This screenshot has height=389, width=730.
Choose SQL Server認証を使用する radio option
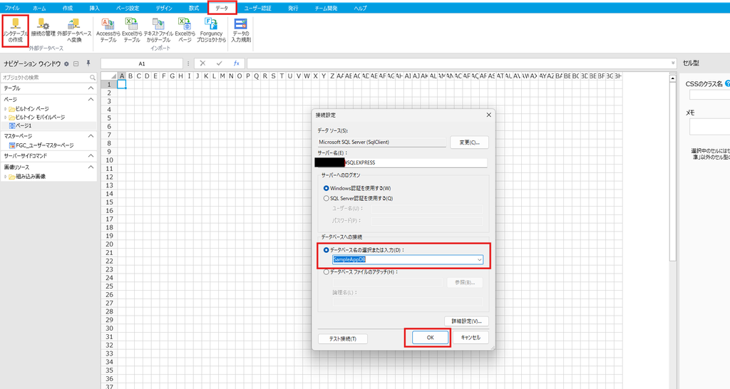coord(326,198)
